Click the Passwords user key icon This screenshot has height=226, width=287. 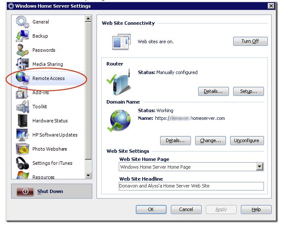[22, 50]
